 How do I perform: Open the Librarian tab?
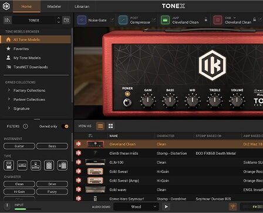(82, 6)
